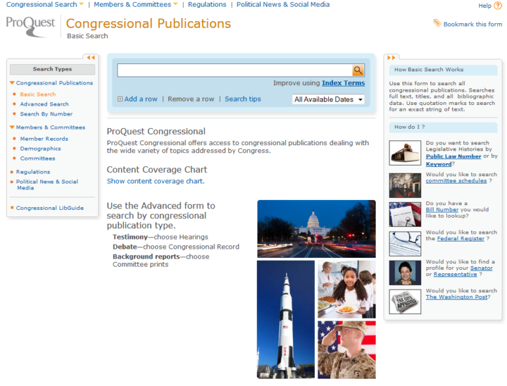This screenshot has height=386, width=507.
Task: Click the bill number flag thumbnail
Action: 405,214
